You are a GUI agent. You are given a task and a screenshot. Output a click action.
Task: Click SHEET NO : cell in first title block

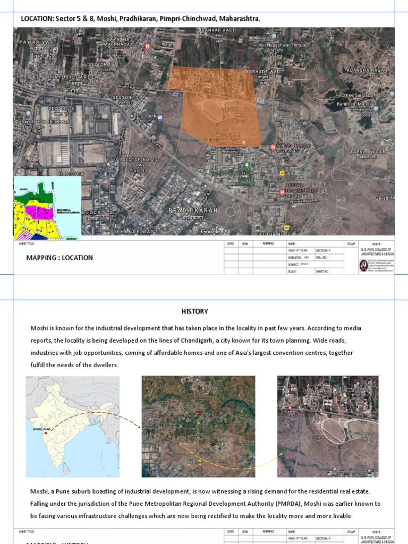329,271
